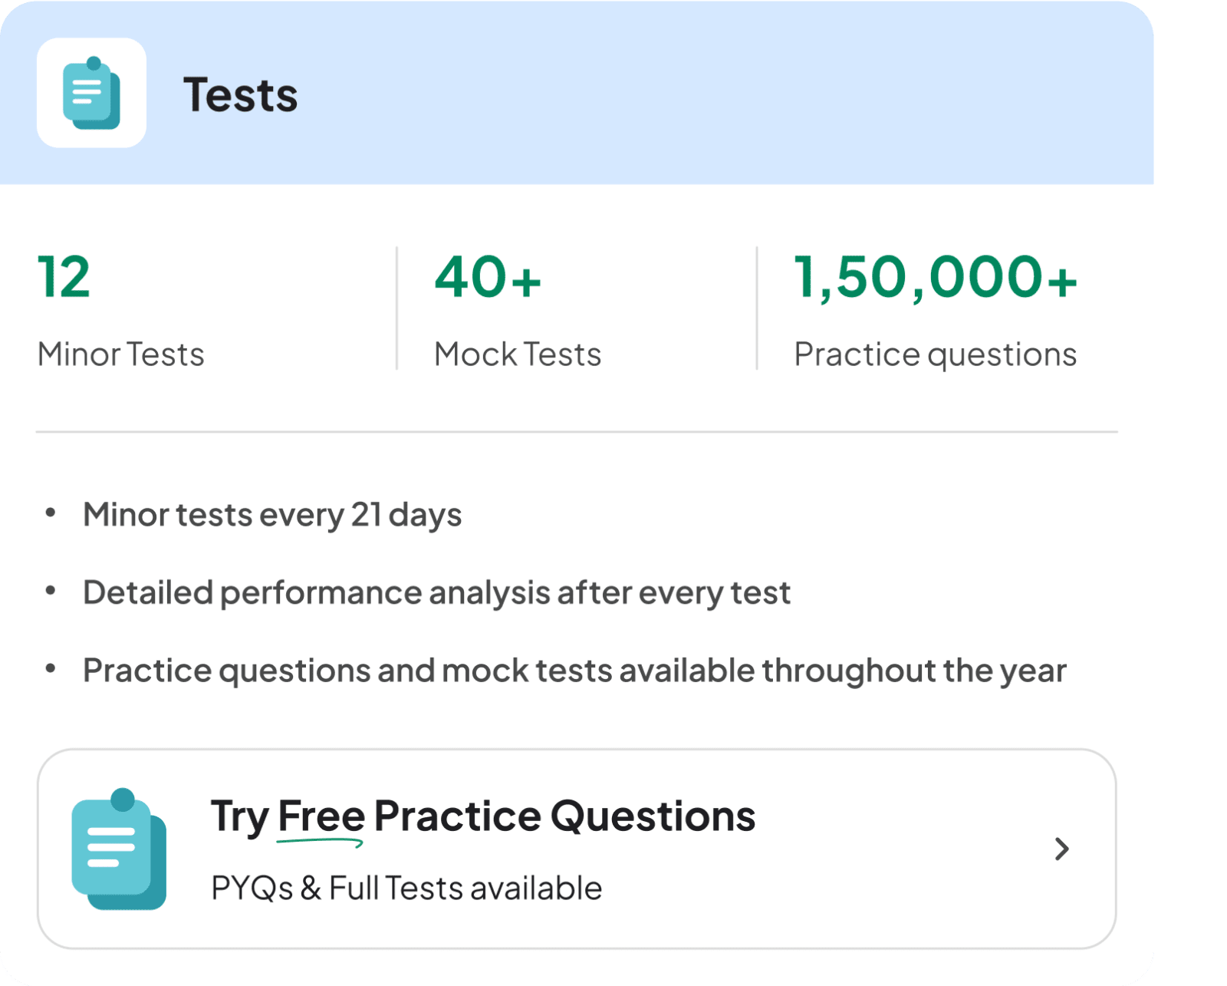This screenshot has width=1227, height=986.
Task: Click the bullet dot before Minor tests
Action: (x=51, y=513)
